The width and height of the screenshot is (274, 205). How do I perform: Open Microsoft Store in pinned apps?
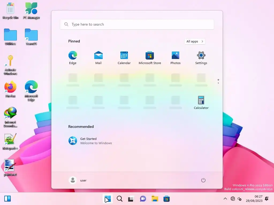tap(150, 58)
